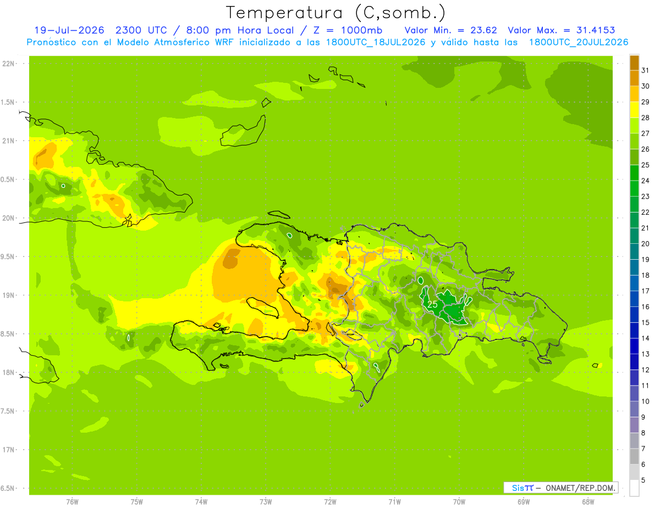The height and width of the screenshot is (509, 660).
Task: Click the "19N" latitude axis label
Action: coord(8,295)
